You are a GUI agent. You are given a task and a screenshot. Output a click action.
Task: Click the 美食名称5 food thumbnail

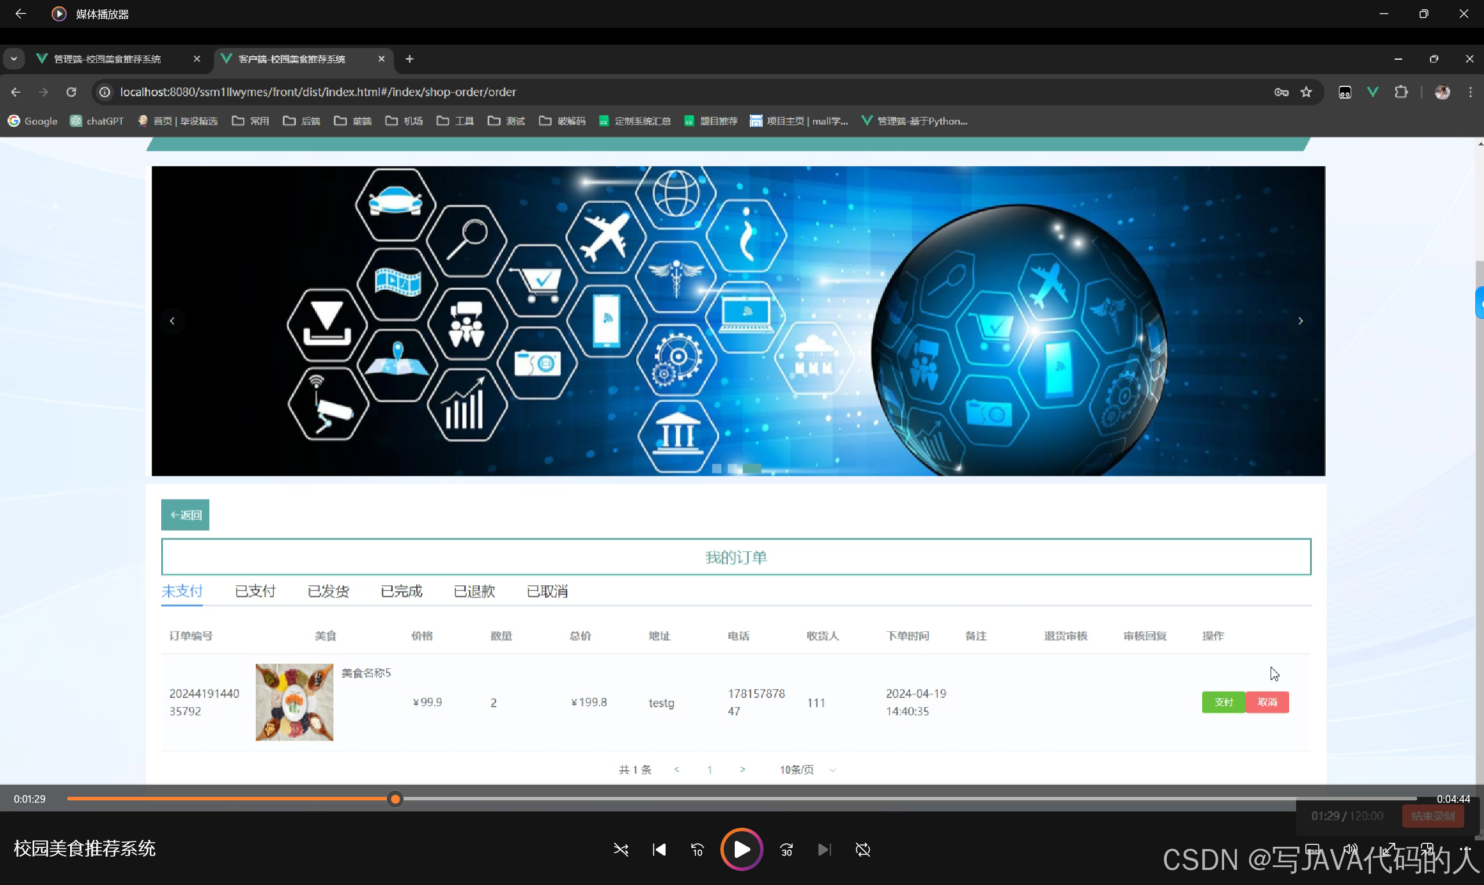pos(294,702)
